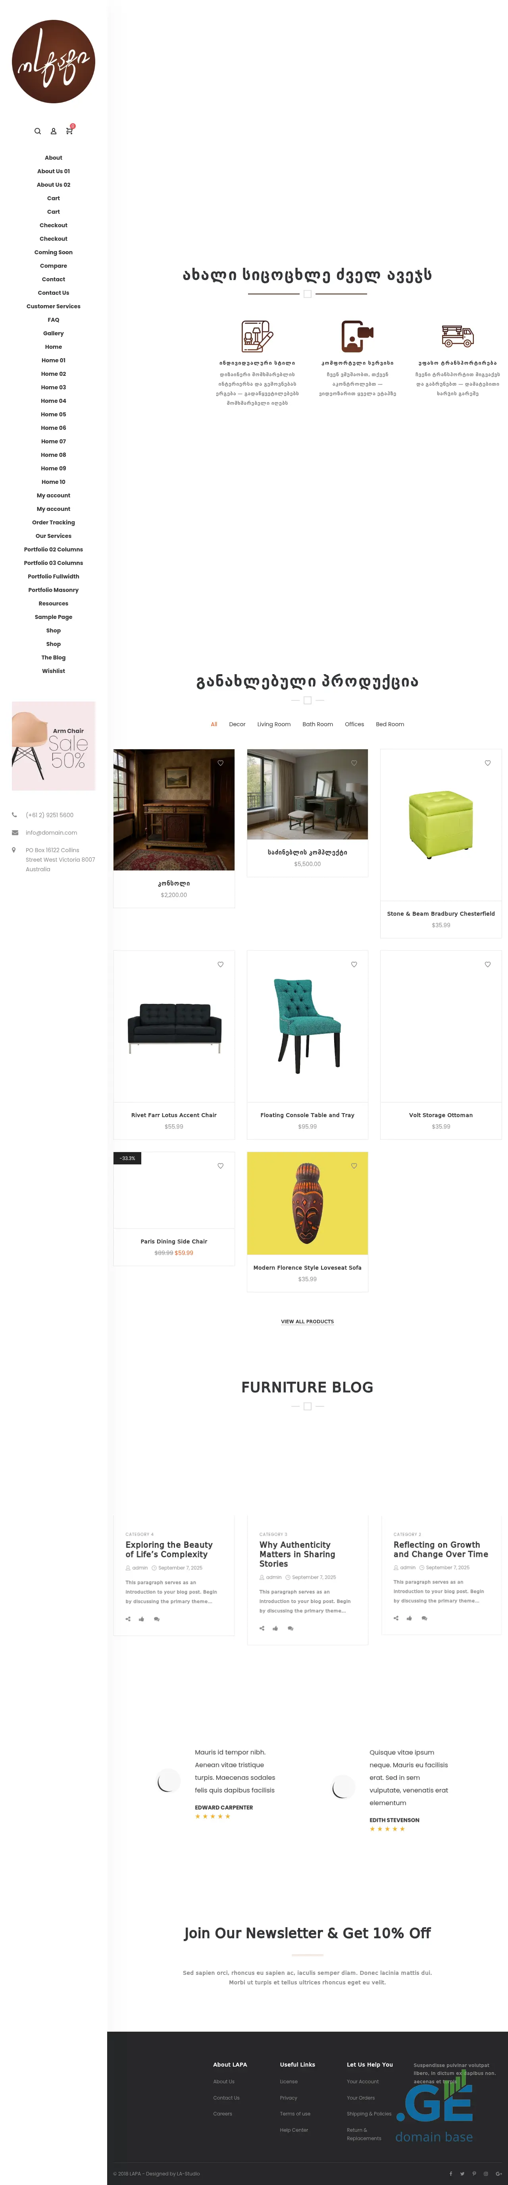Screen dimensions: 508x2185
Task: Open the search icon in sidebar
Action: (x=37, y=131)
